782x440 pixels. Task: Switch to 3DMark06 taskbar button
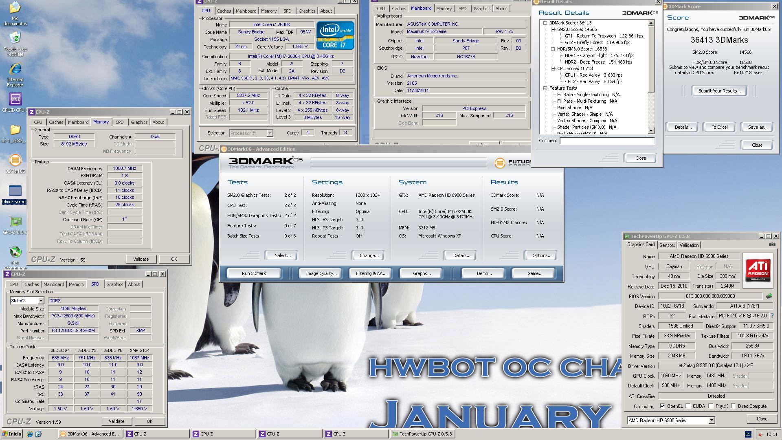[90, 434]
